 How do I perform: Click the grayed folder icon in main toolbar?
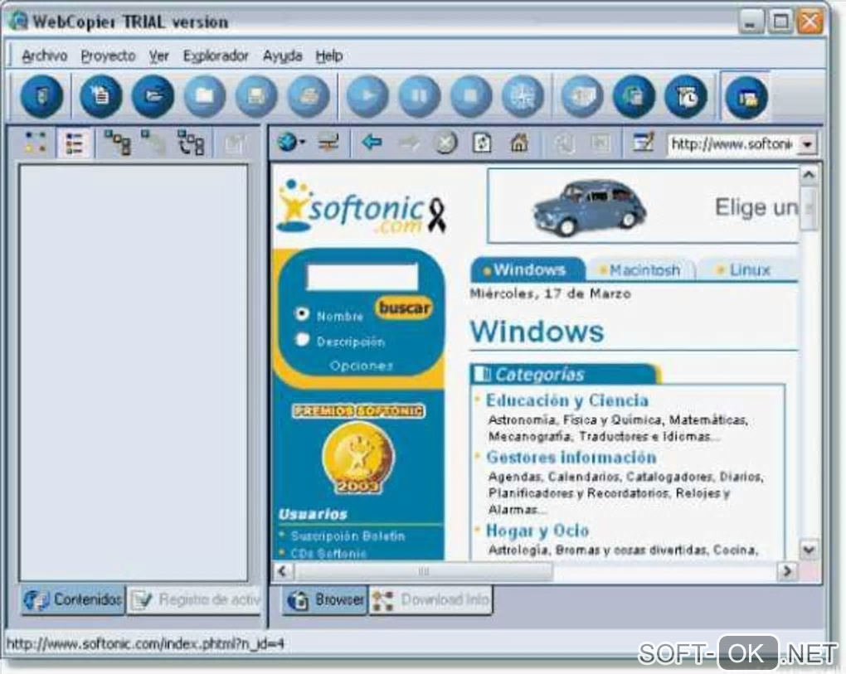205,96
